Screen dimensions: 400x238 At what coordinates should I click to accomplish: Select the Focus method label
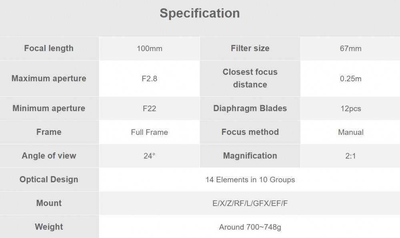[250, 132]
